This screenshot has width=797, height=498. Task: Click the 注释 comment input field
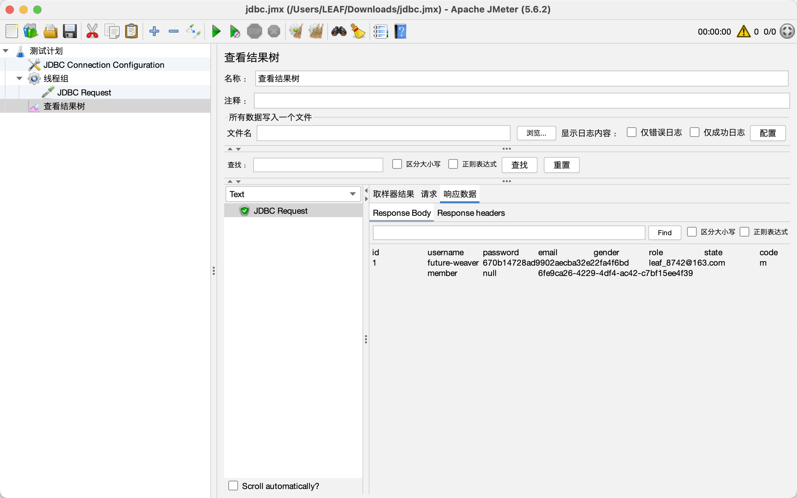pos(522,101)
